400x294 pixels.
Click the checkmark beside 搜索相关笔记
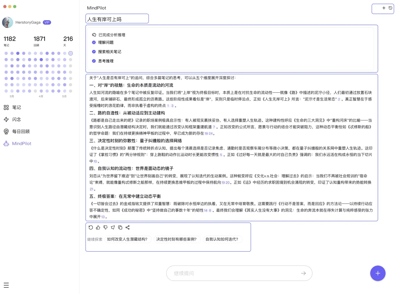pyautogui.click(x=94, y=52)
